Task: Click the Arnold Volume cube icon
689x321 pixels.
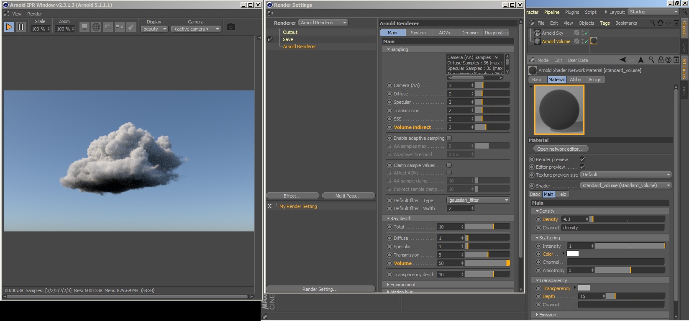Action: pyautogui.click(x=538, y=41)
